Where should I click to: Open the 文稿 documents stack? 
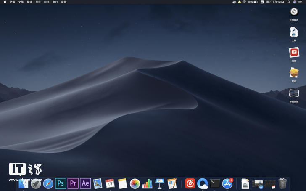tap(294, 32)
